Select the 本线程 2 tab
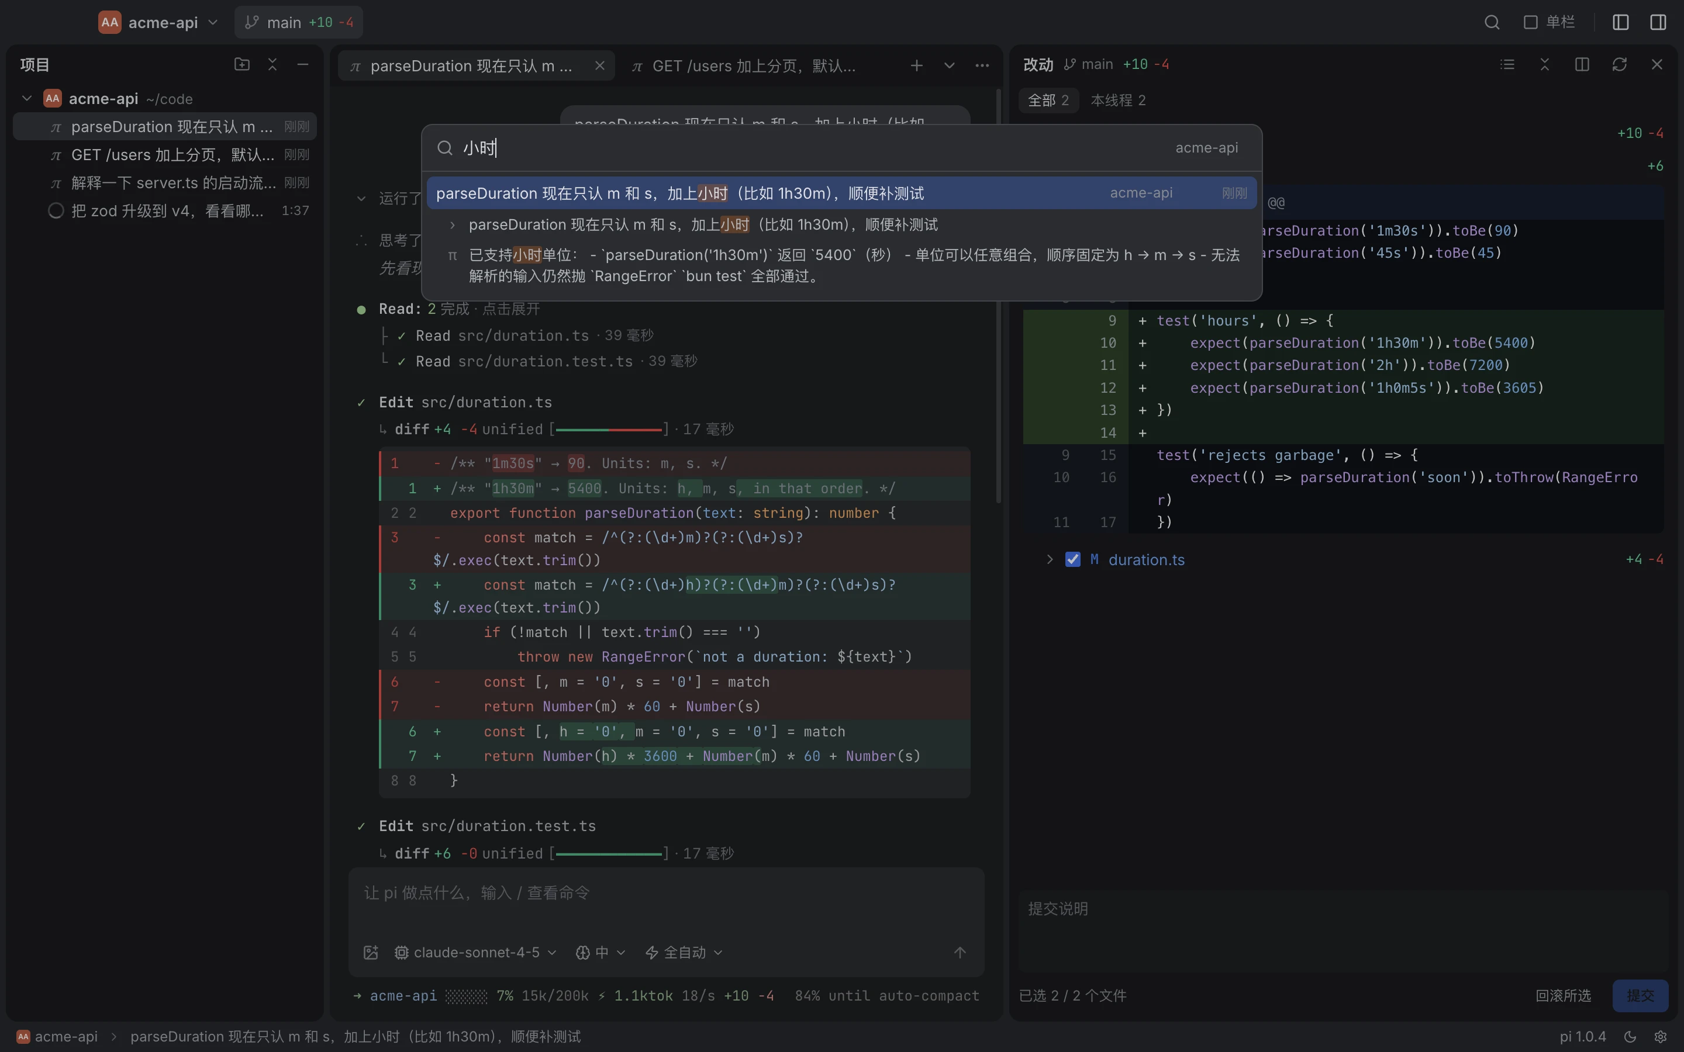The height and width of the screenshot is (1052, 1684). [x=1117, y=100]
